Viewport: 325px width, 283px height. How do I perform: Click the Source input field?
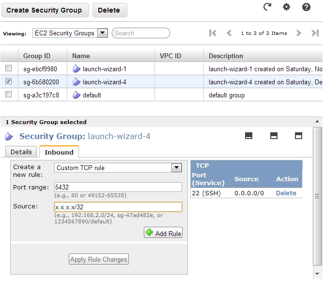118,207
